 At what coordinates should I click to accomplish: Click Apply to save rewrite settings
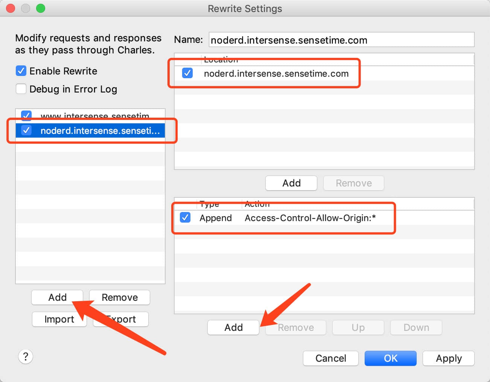448,358
